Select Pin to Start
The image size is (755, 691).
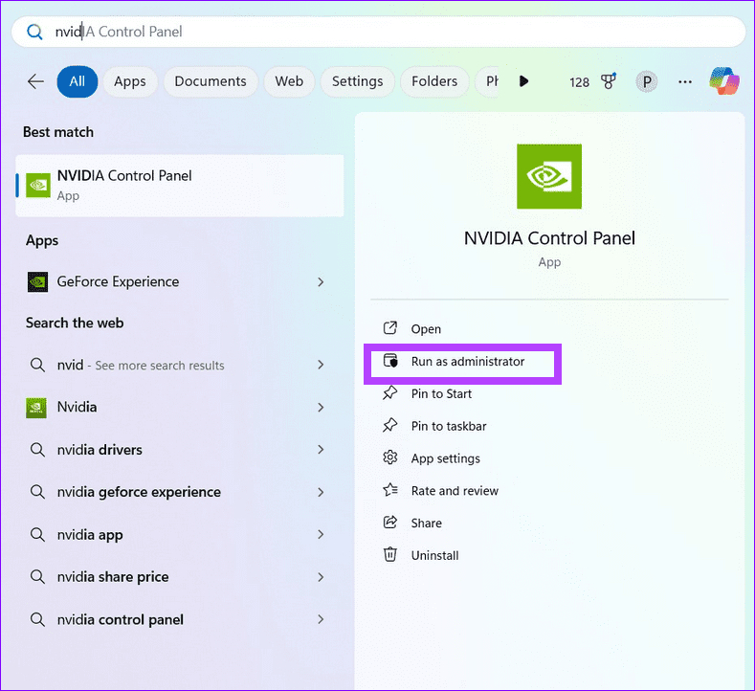coord(441,393)
